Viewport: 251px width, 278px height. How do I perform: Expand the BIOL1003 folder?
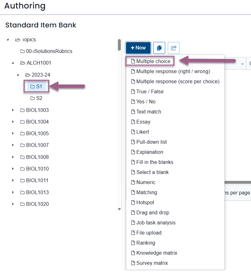(13, 110)
